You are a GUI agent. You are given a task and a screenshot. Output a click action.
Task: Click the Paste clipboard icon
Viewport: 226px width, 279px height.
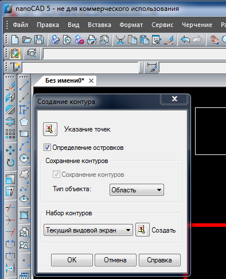pyautogui.click(x=145, y=40)
